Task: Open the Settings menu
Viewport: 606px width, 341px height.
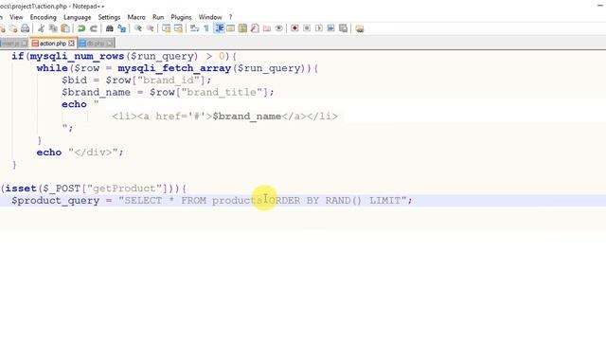Action: [109, 17]
